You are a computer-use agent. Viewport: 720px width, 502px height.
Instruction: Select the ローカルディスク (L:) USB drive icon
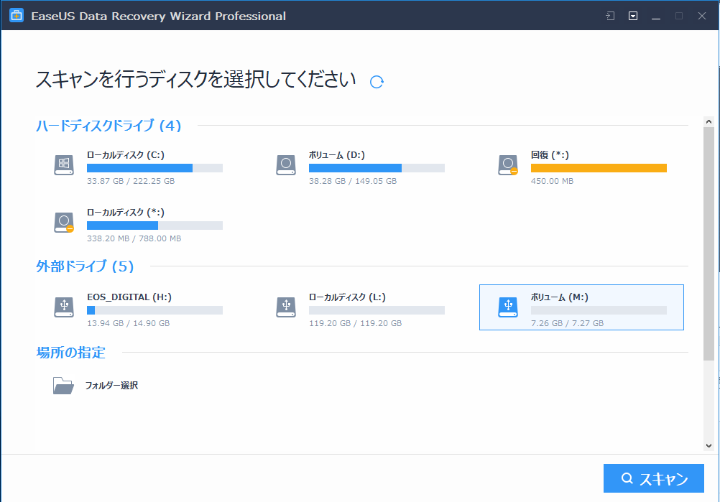[x=286, y=307]
